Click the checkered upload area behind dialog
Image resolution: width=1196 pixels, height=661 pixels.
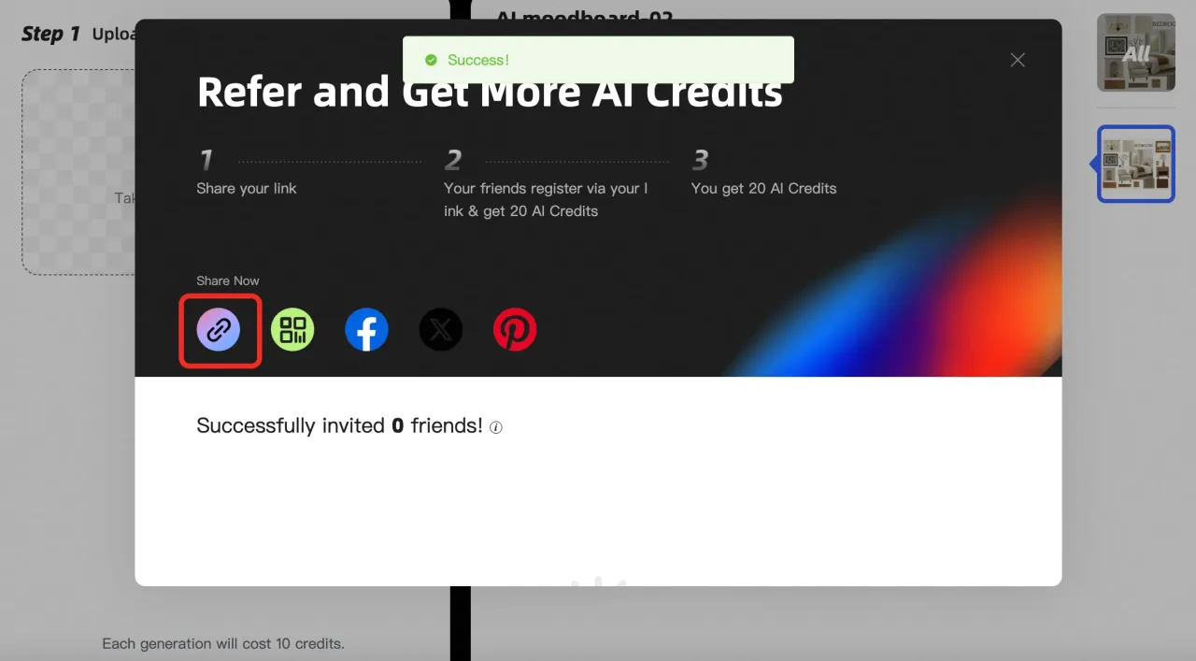78,172
